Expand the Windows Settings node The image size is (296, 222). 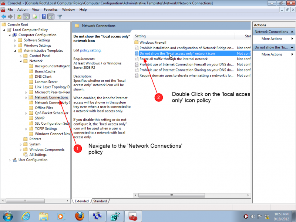(x=15, y=46)
